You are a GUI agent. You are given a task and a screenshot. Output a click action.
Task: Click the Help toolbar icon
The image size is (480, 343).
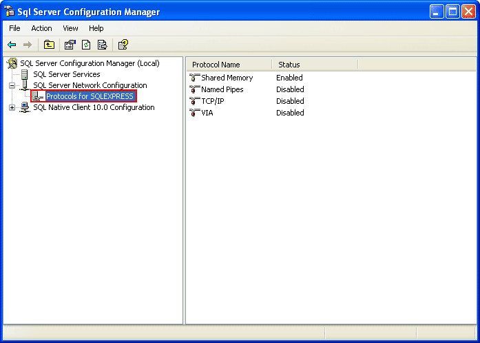pyautogui.click(x=123, y=45)
